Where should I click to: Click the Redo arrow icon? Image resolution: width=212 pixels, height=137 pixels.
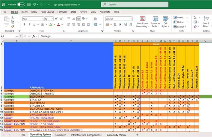[x=42, y=4]
